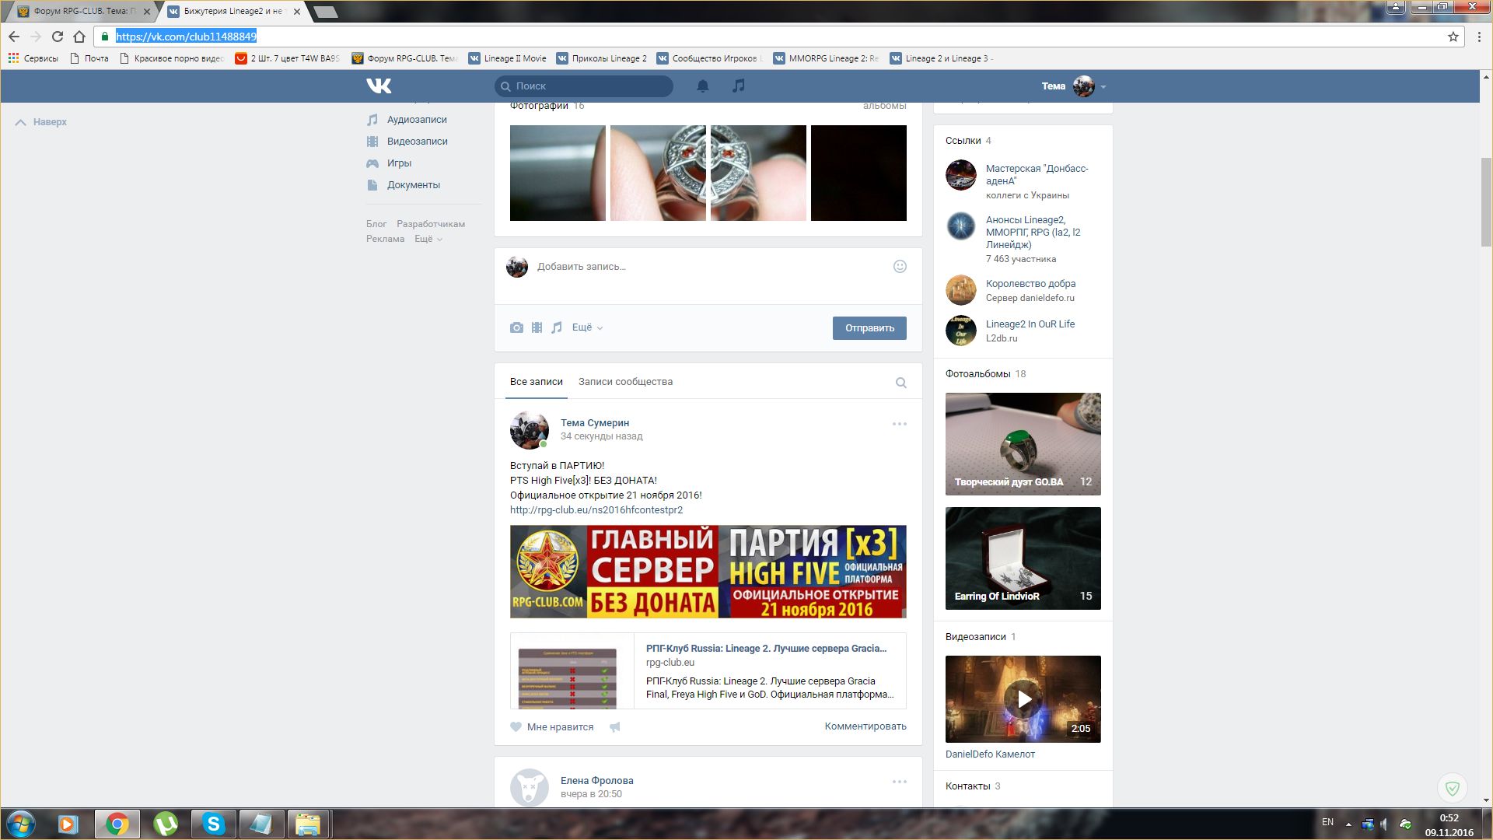Open Елена Фролова profile name
The image size is (1493, 840).
click(597, 781)
